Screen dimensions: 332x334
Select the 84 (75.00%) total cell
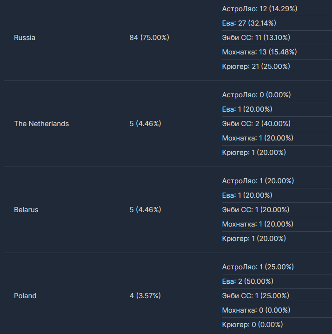click(x=149, y=38)
